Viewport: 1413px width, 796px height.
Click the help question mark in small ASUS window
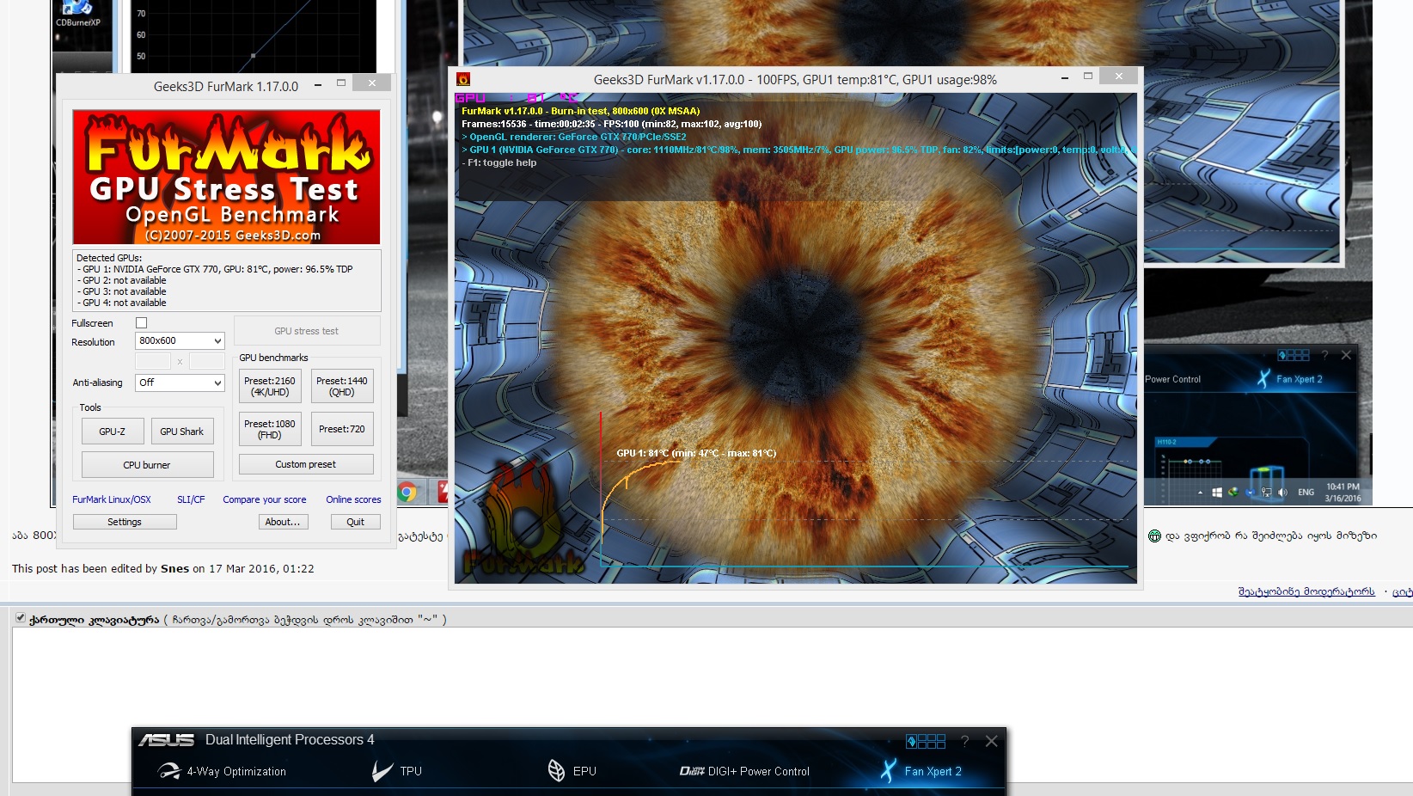click(1324, 355)
